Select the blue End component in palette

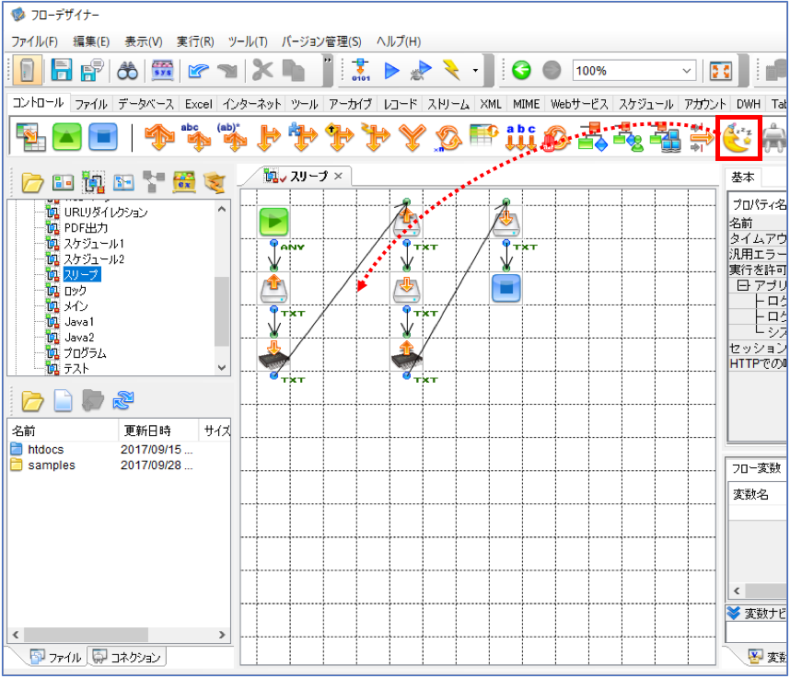point(103,137)
